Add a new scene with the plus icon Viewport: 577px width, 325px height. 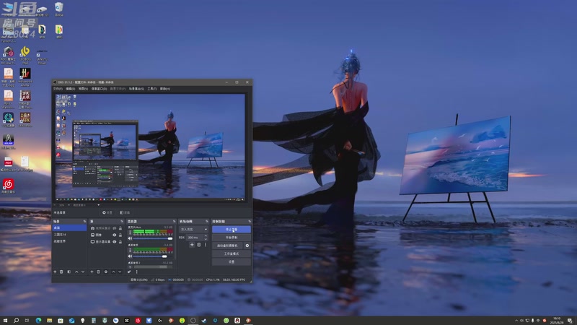(55, 272)
